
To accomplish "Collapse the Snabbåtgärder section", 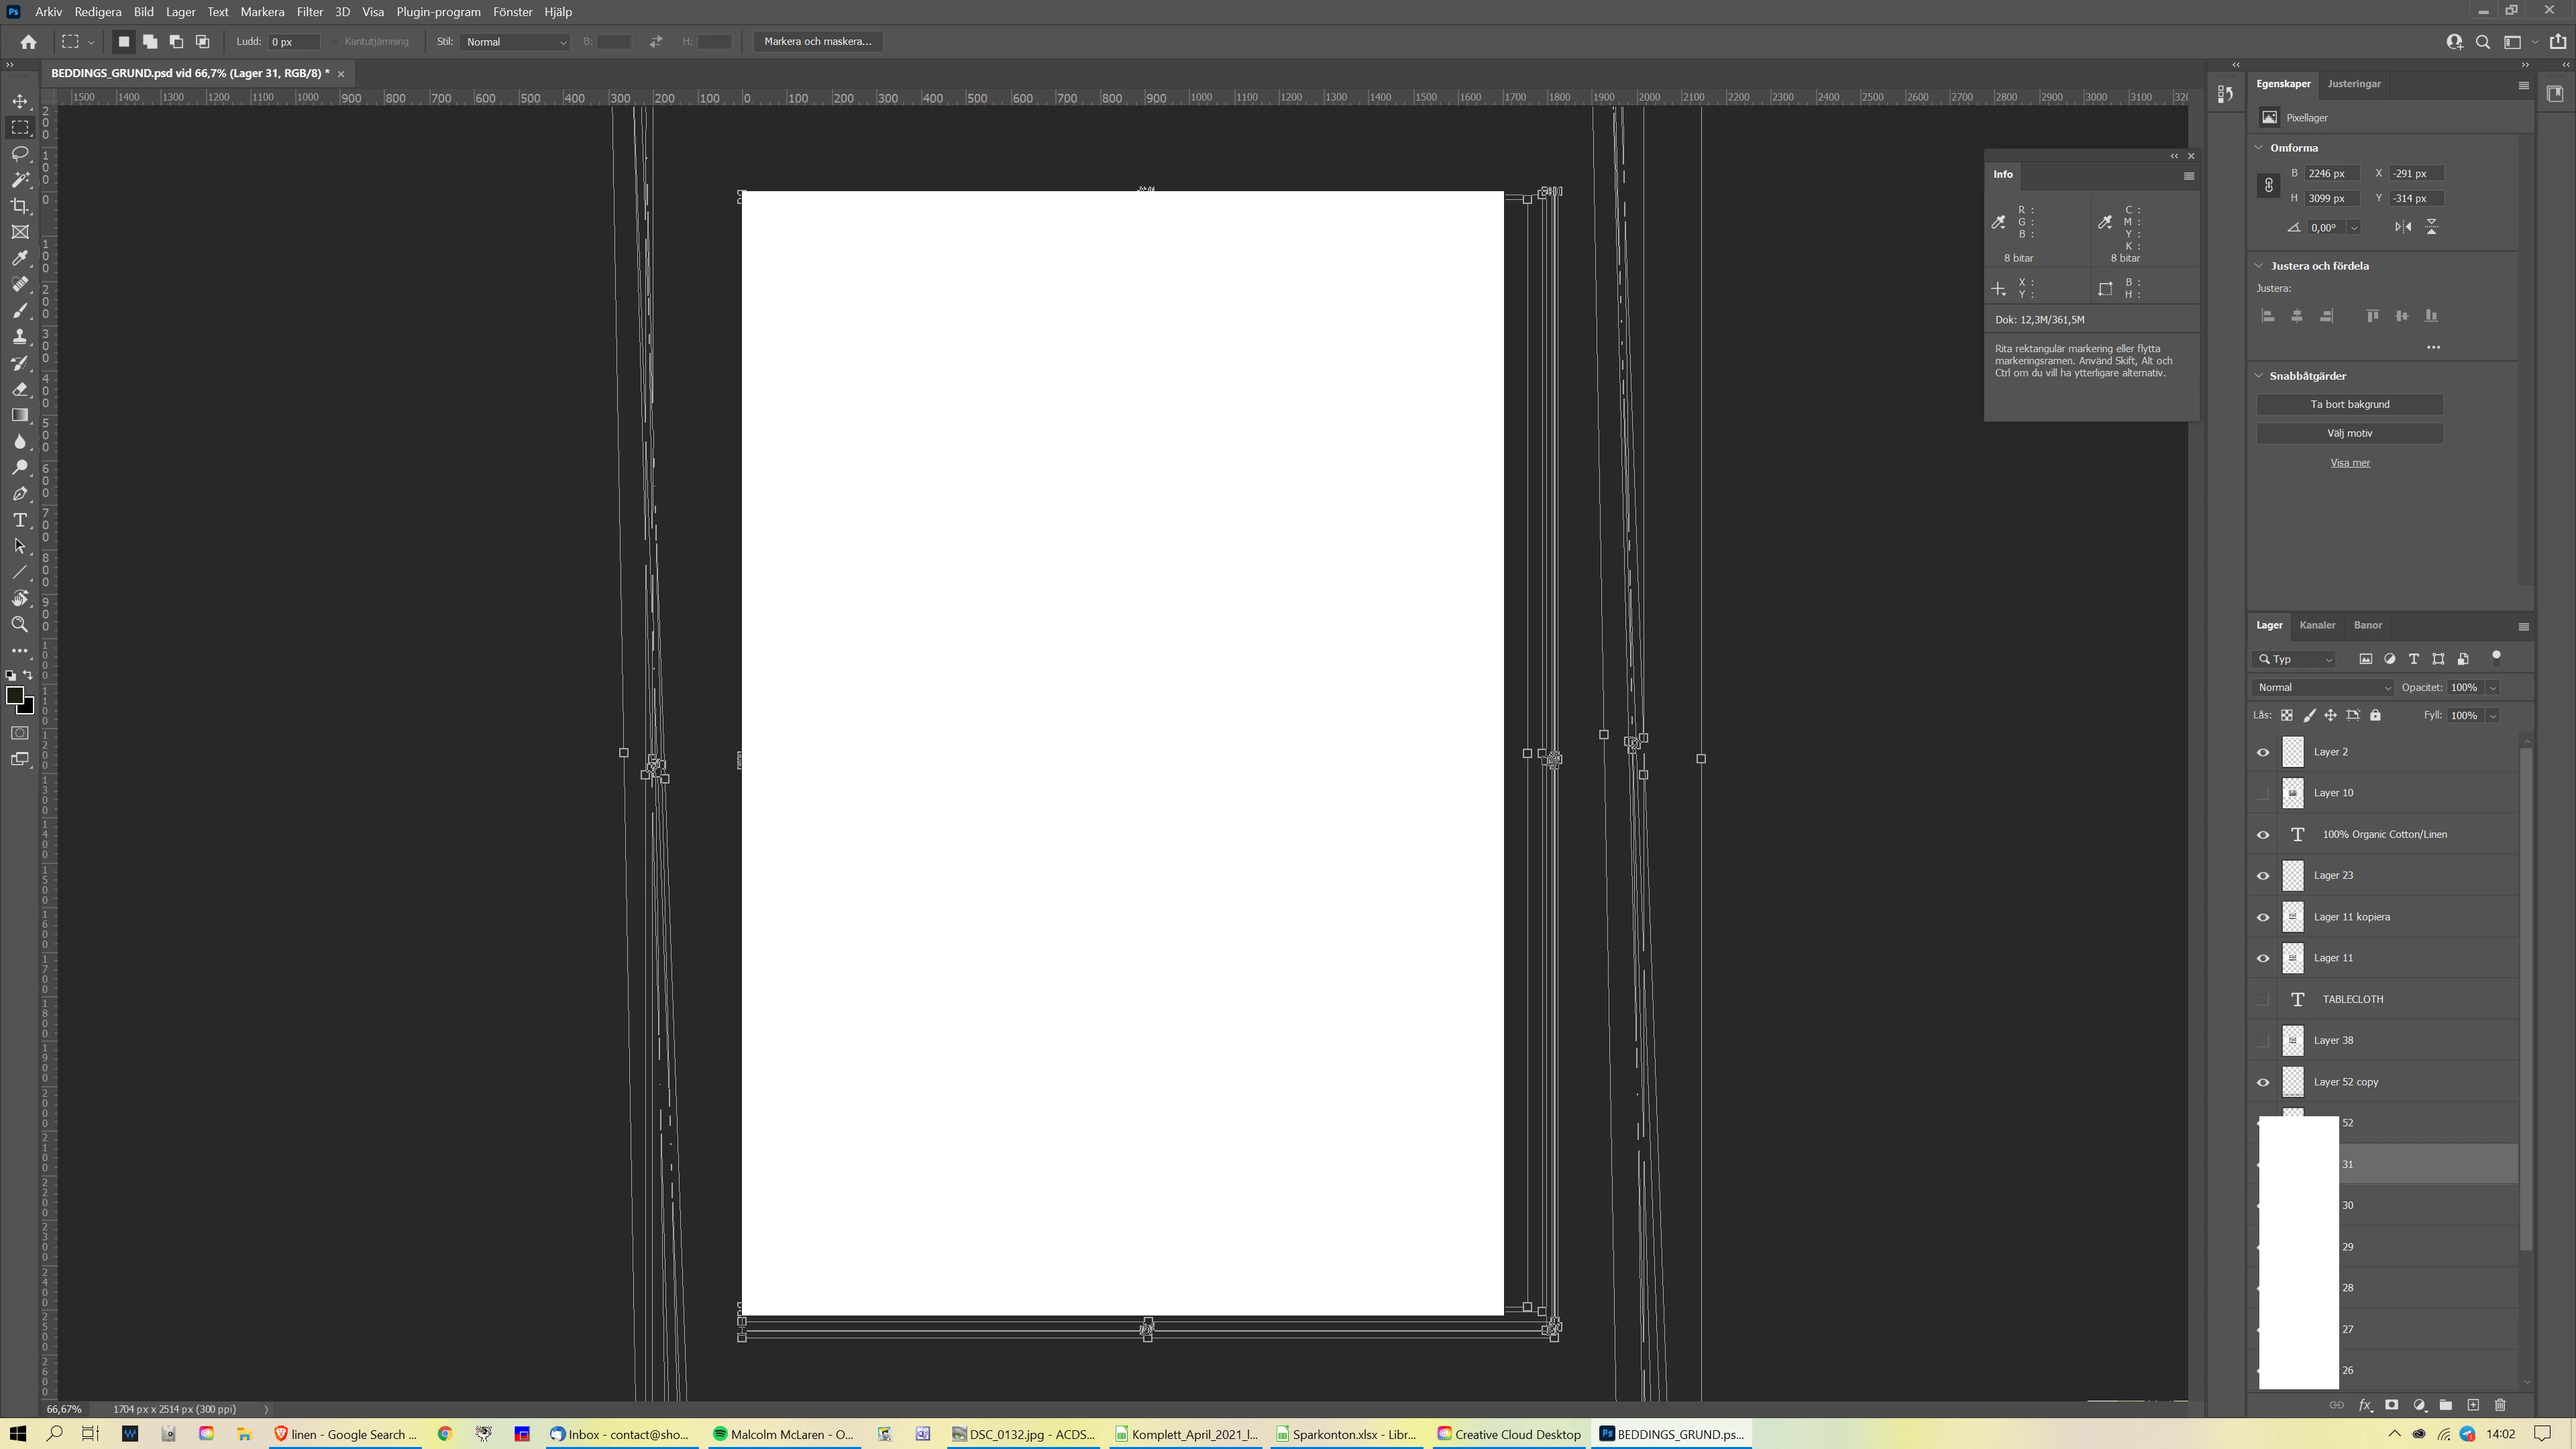I will click(x=2259, y=376).
